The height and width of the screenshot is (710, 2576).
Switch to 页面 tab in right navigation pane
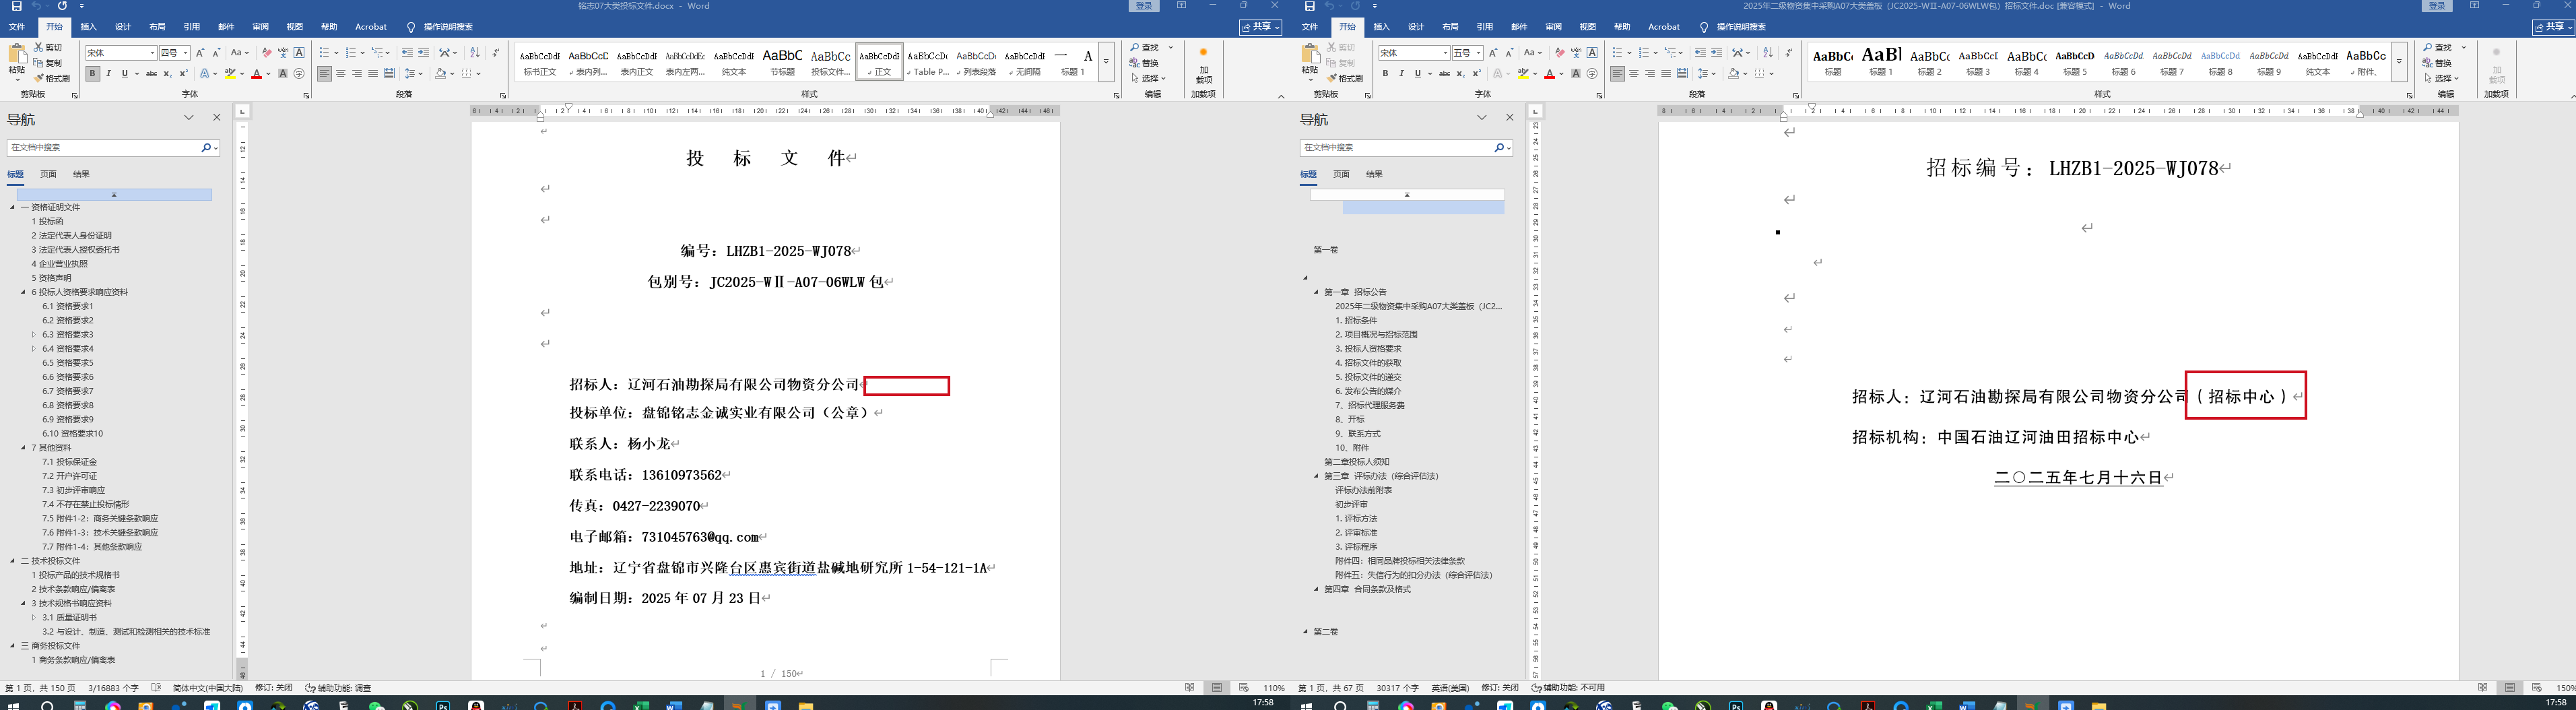coord(1341,174)
